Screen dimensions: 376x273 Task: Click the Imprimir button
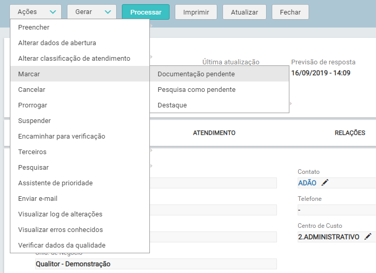tap(196, 12)
